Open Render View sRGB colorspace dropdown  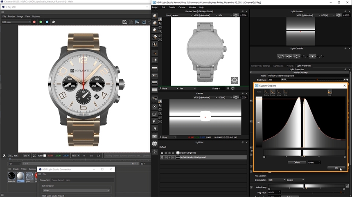[x=205, y=15]
